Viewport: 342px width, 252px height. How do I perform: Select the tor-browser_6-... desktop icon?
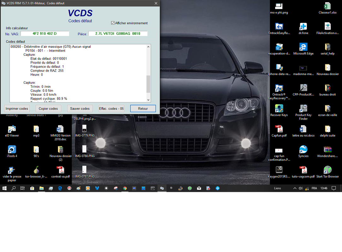click(x=36, y=172)
